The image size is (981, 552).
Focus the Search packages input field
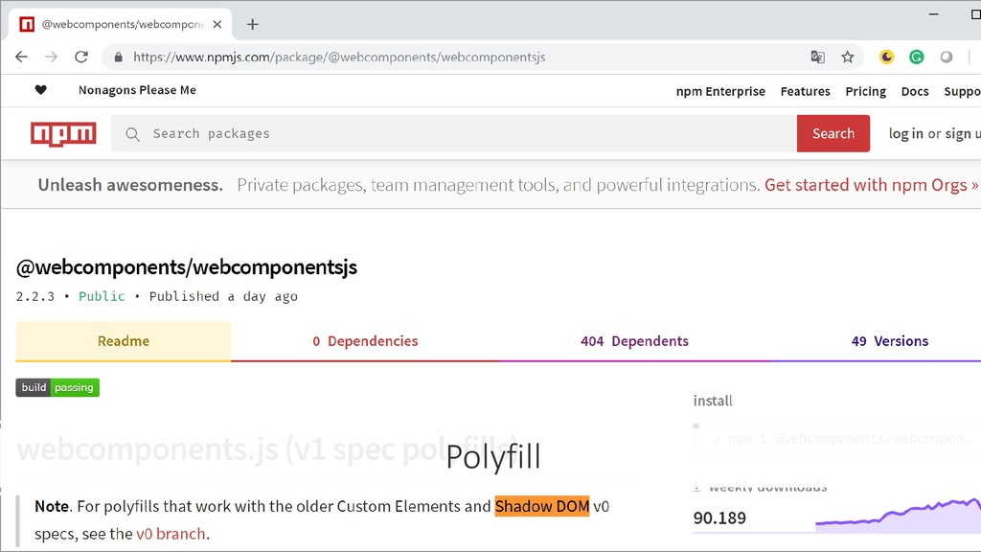[453, 133]
